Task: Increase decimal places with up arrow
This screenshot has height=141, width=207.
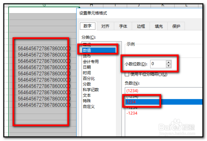Action: point(169,62)
